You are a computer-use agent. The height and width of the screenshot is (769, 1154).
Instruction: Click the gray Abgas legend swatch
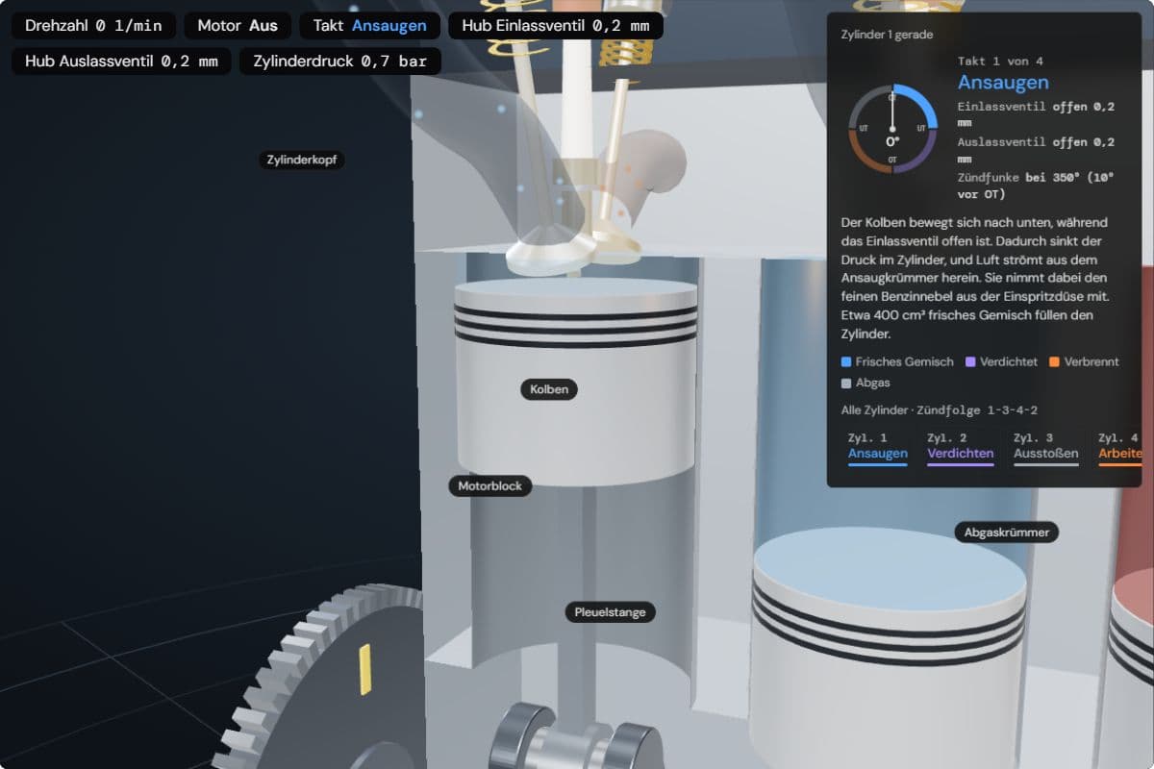pos(846,383)
